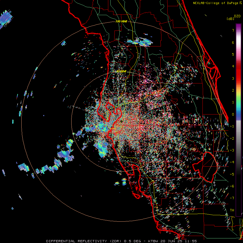
Task: Click the 1 value on the color scale
Action: [x=233, y=102]
